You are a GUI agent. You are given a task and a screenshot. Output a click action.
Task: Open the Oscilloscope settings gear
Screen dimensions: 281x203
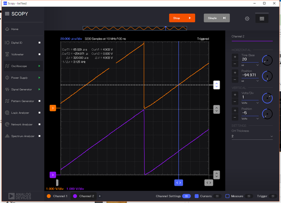point(247,18)
